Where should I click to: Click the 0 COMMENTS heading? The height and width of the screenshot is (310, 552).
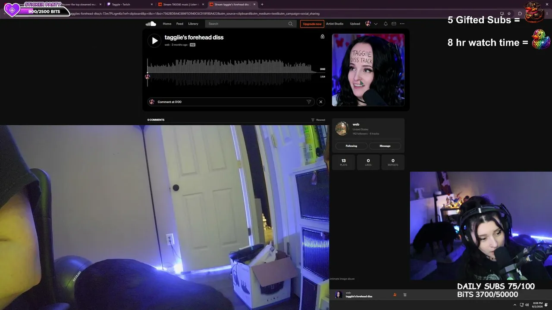[x=156, y=120]
